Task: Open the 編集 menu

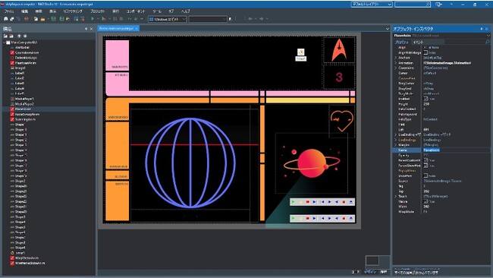Action: (x=24, y=11)
